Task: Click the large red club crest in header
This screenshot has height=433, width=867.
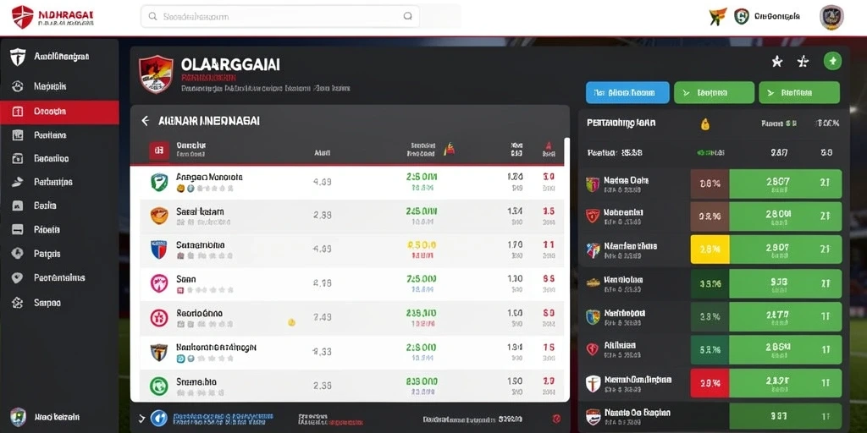Action: (x=156, y=74)
